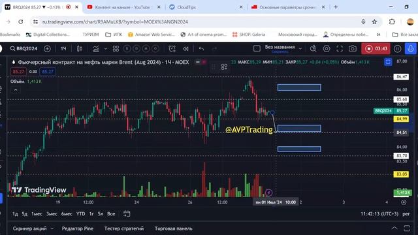Select the 3мес date range
Viewport: 418px width, 235px height.
click(52, 213)
